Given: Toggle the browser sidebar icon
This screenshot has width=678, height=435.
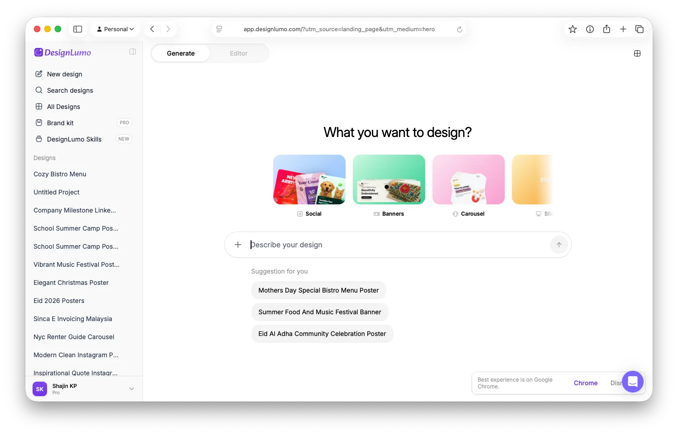Looking at the screenshot, I should point(78,29).
